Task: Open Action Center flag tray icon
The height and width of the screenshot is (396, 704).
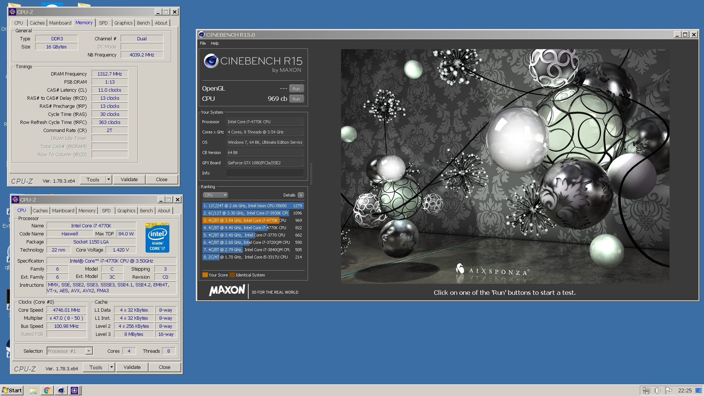Action: (x=668, y=390)
